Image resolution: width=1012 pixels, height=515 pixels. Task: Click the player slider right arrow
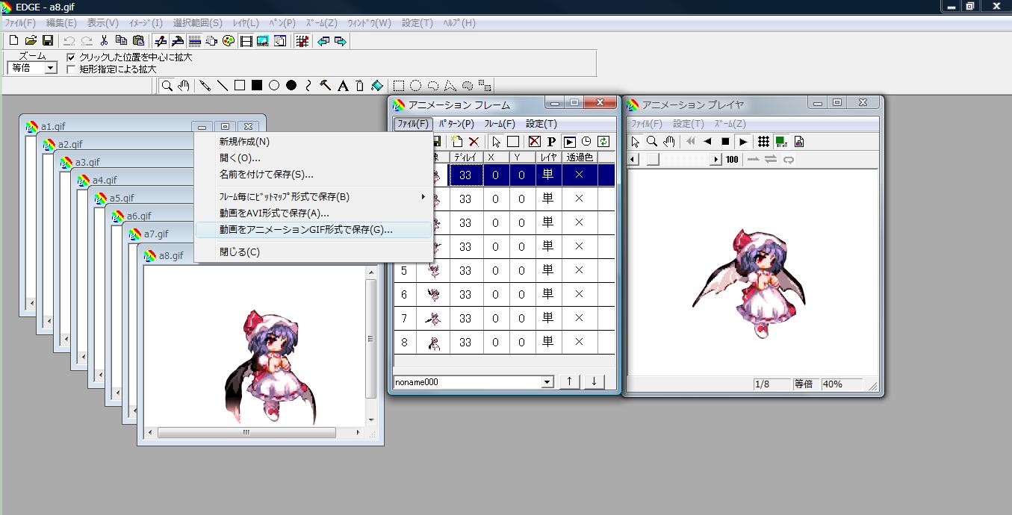[716, 160]
